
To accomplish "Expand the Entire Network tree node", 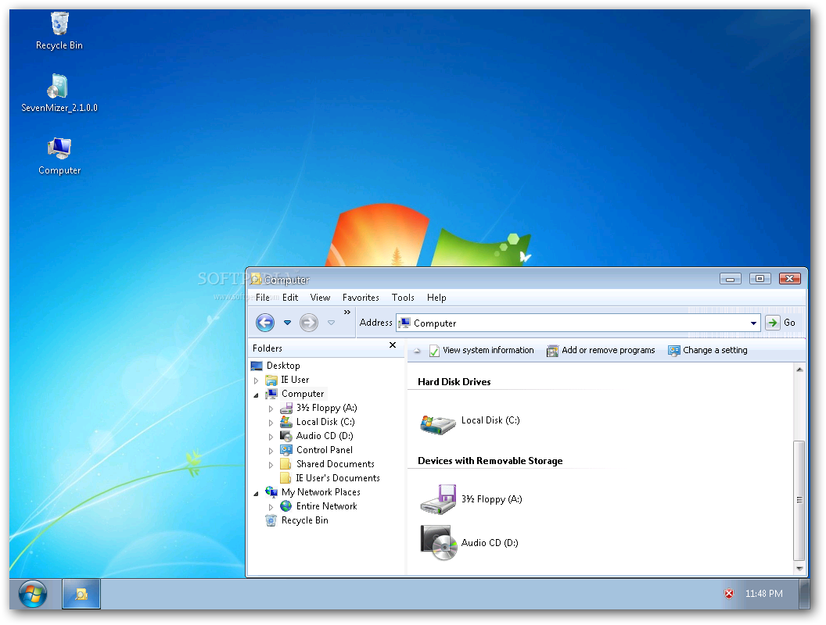I will pos(271,507).
